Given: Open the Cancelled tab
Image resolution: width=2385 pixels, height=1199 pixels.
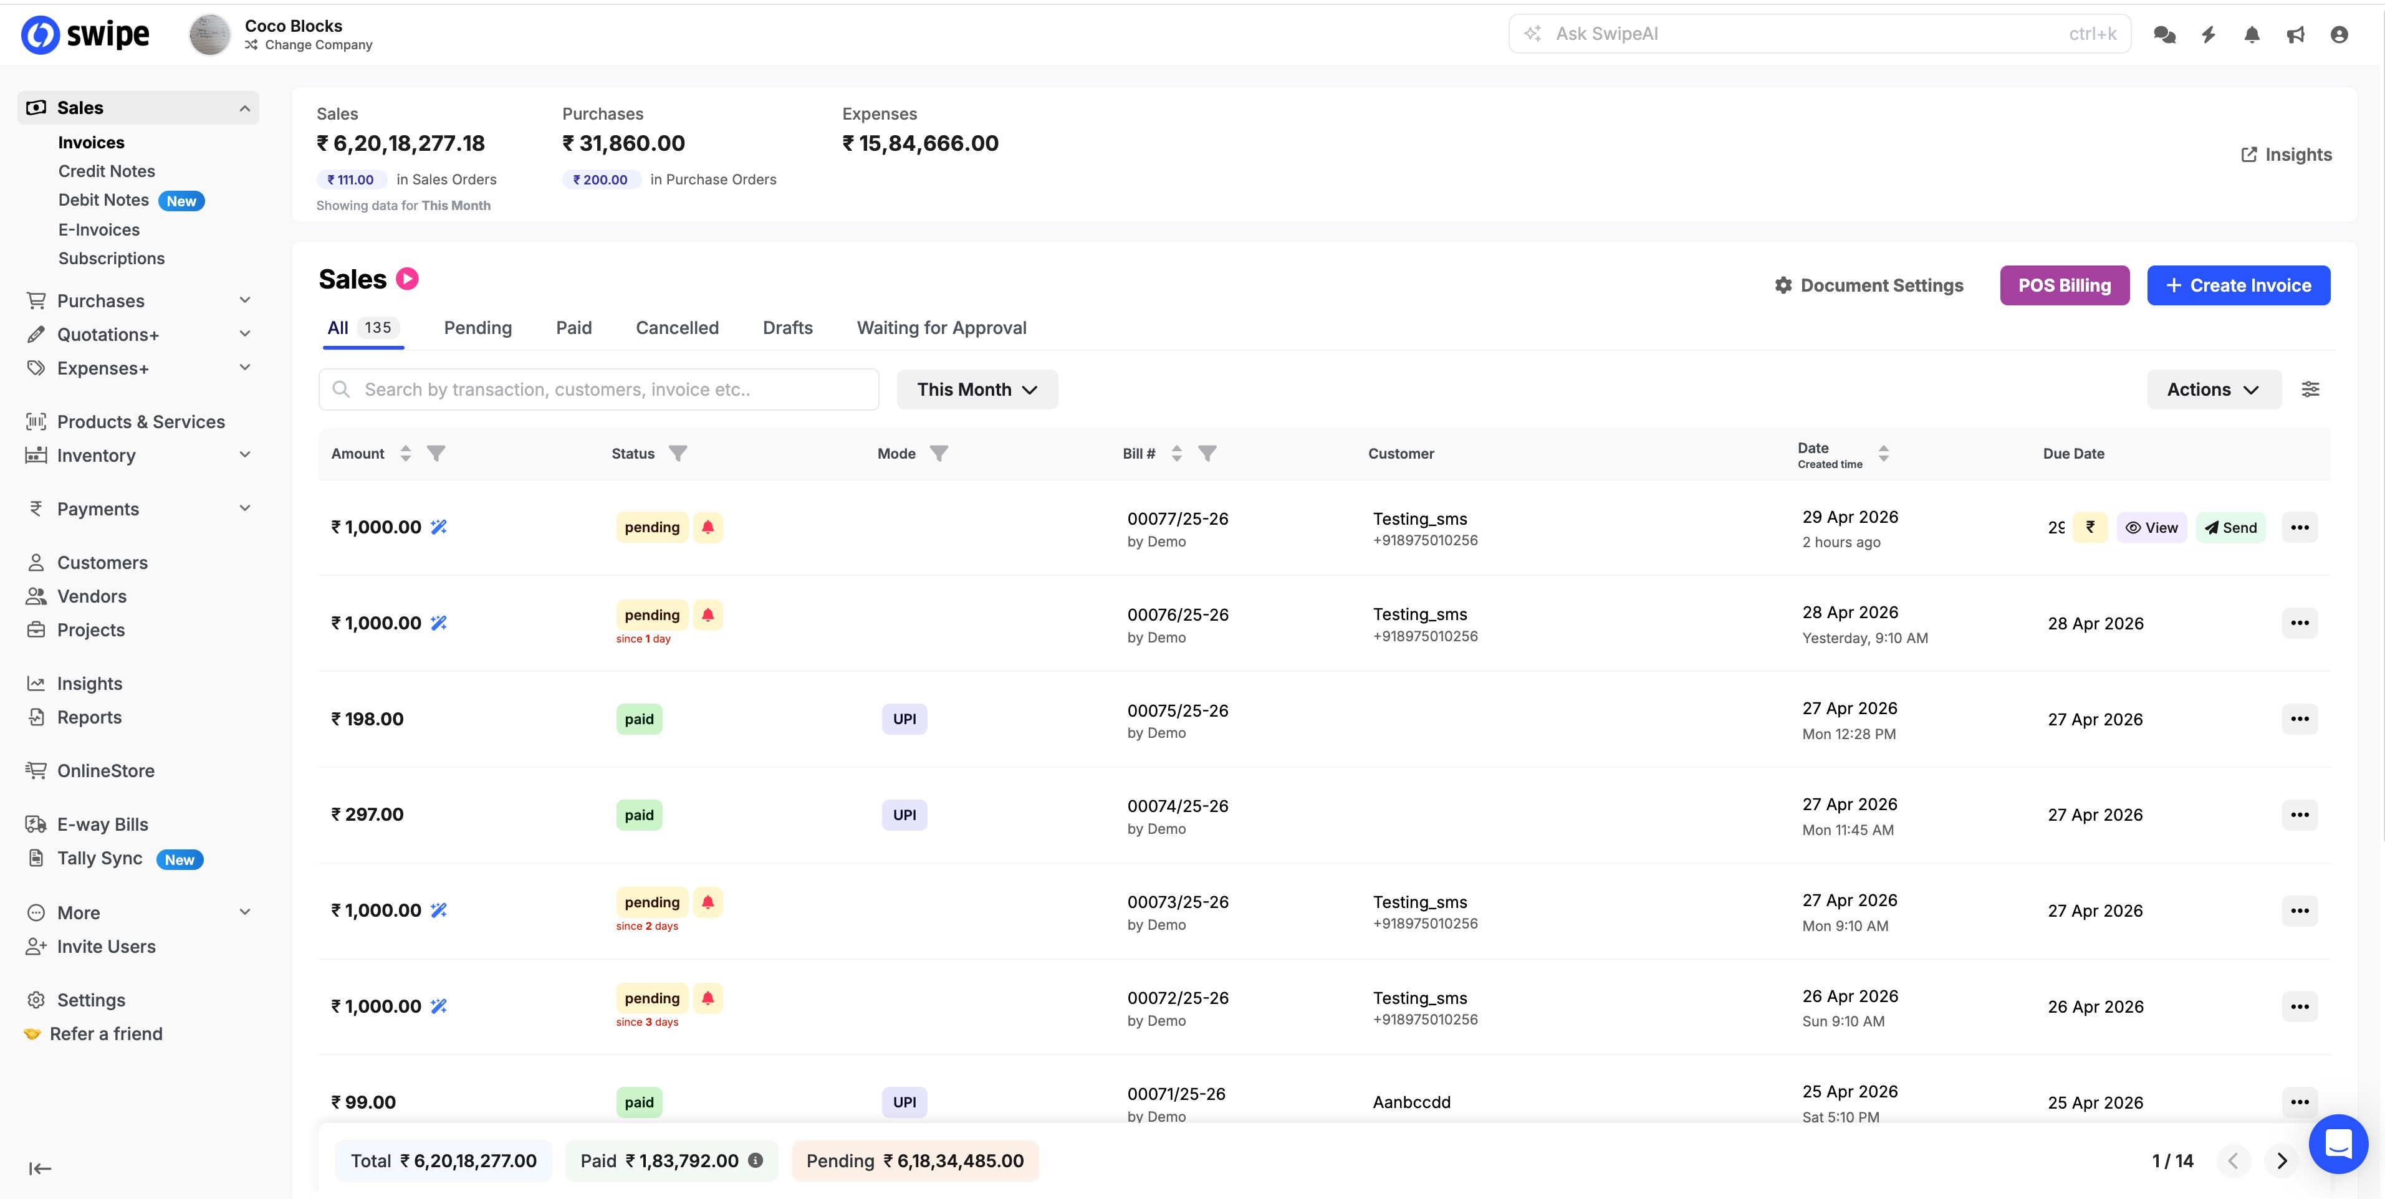Looking at the screenshot, I should [x=677, y=328].
